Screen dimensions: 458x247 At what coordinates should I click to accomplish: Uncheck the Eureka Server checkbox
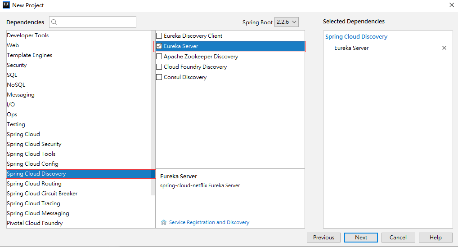(159, 46)
